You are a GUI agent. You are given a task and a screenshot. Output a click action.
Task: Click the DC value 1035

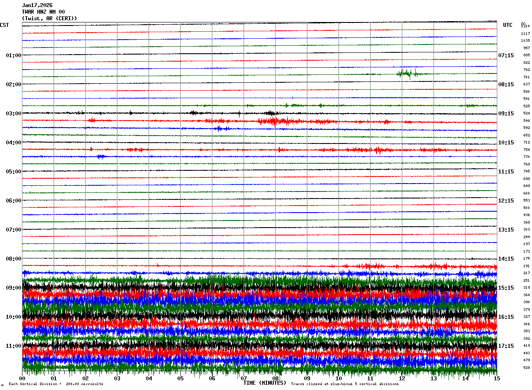pos(525,40)
